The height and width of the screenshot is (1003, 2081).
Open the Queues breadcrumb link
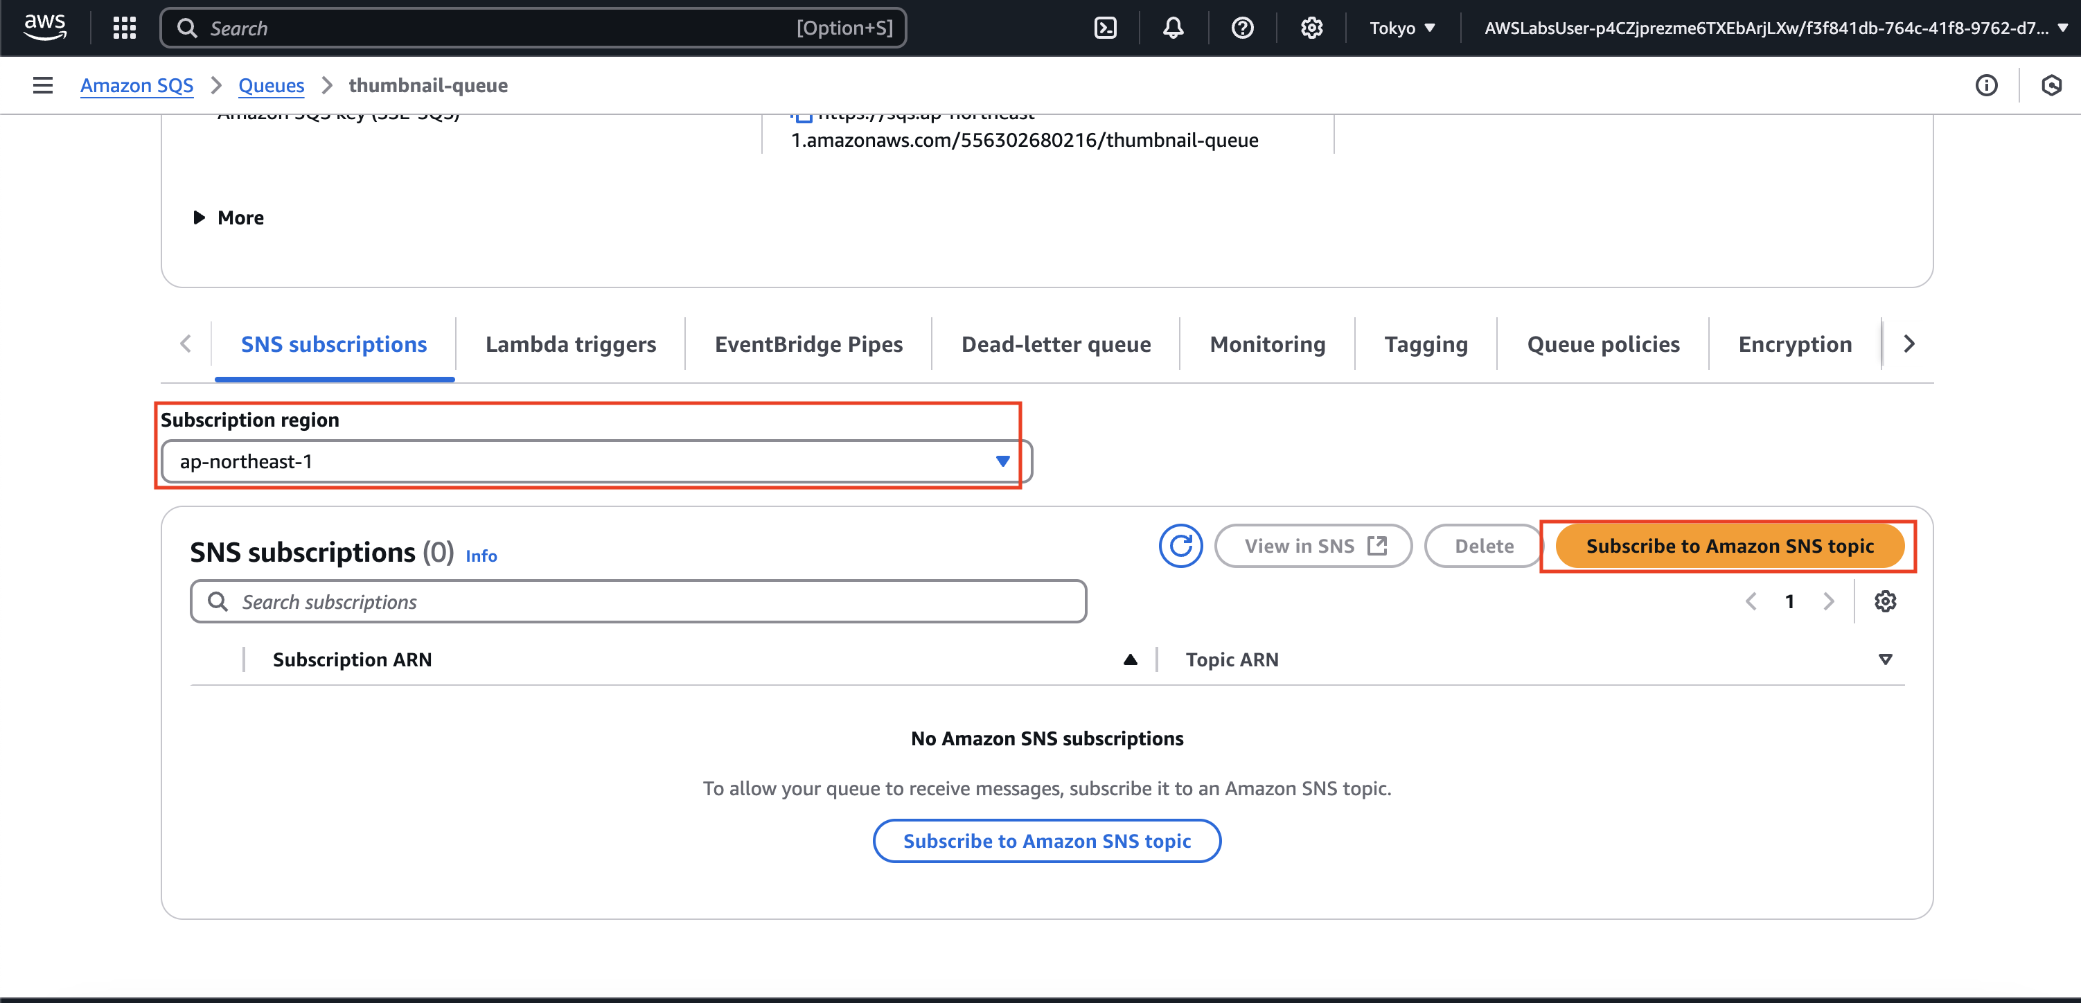click(x=271, y=85)
